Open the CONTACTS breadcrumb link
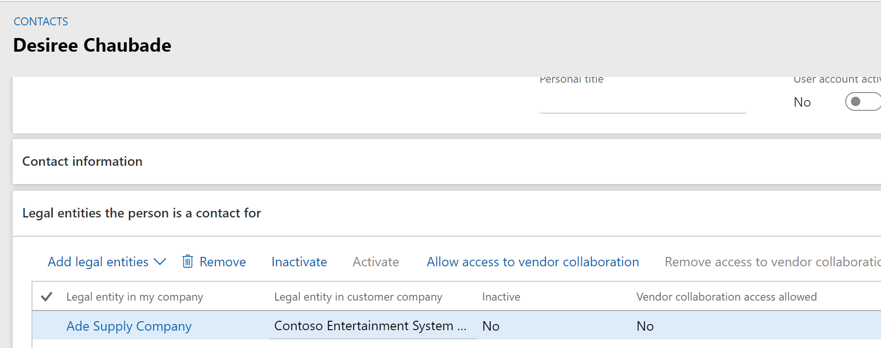The image size is (881, 348). point(41,22)
